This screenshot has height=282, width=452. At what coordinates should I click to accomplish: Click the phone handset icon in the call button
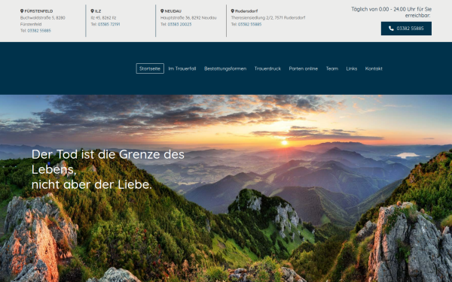(391, 29)
